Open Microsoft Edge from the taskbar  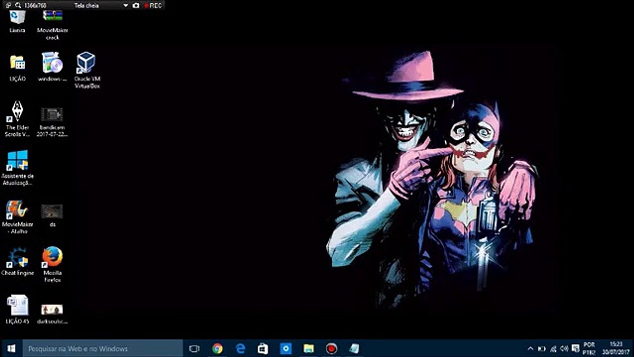pyautogui.click(x=241, y=349)
